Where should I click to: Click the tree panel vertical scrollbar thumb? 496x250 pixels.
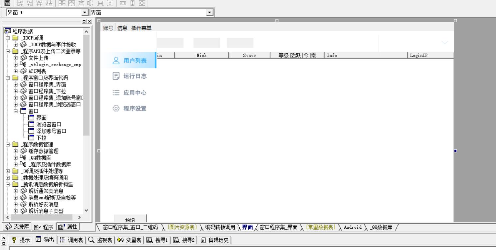click(x=87, y=85)
